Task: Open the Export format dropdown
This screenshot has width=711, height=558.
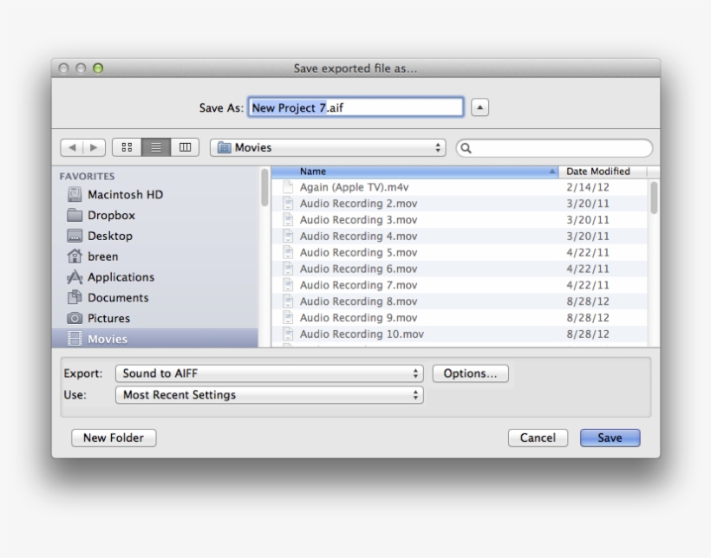Action: click(269, 373)
